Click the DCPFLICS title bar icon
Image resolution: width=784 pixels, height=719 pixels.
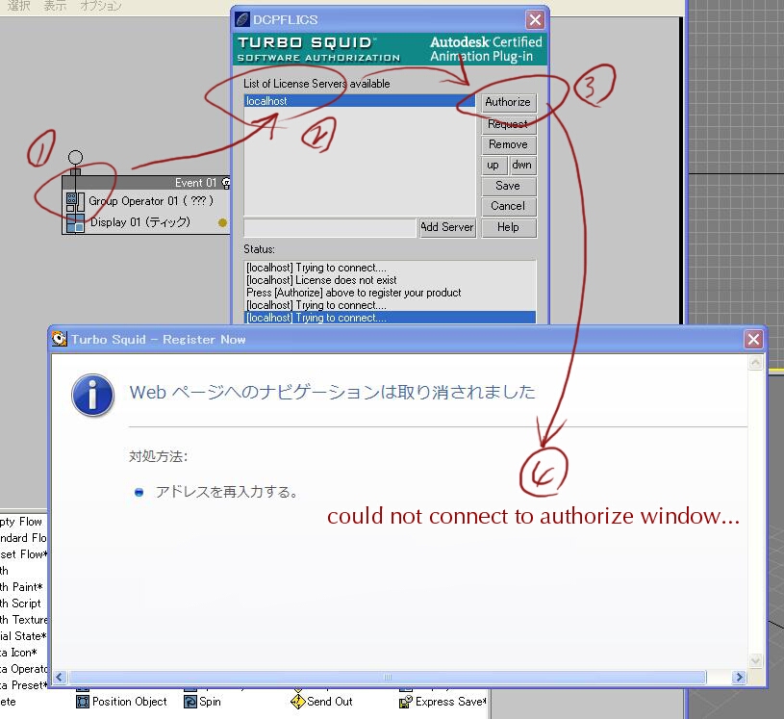tap(242, 19)
